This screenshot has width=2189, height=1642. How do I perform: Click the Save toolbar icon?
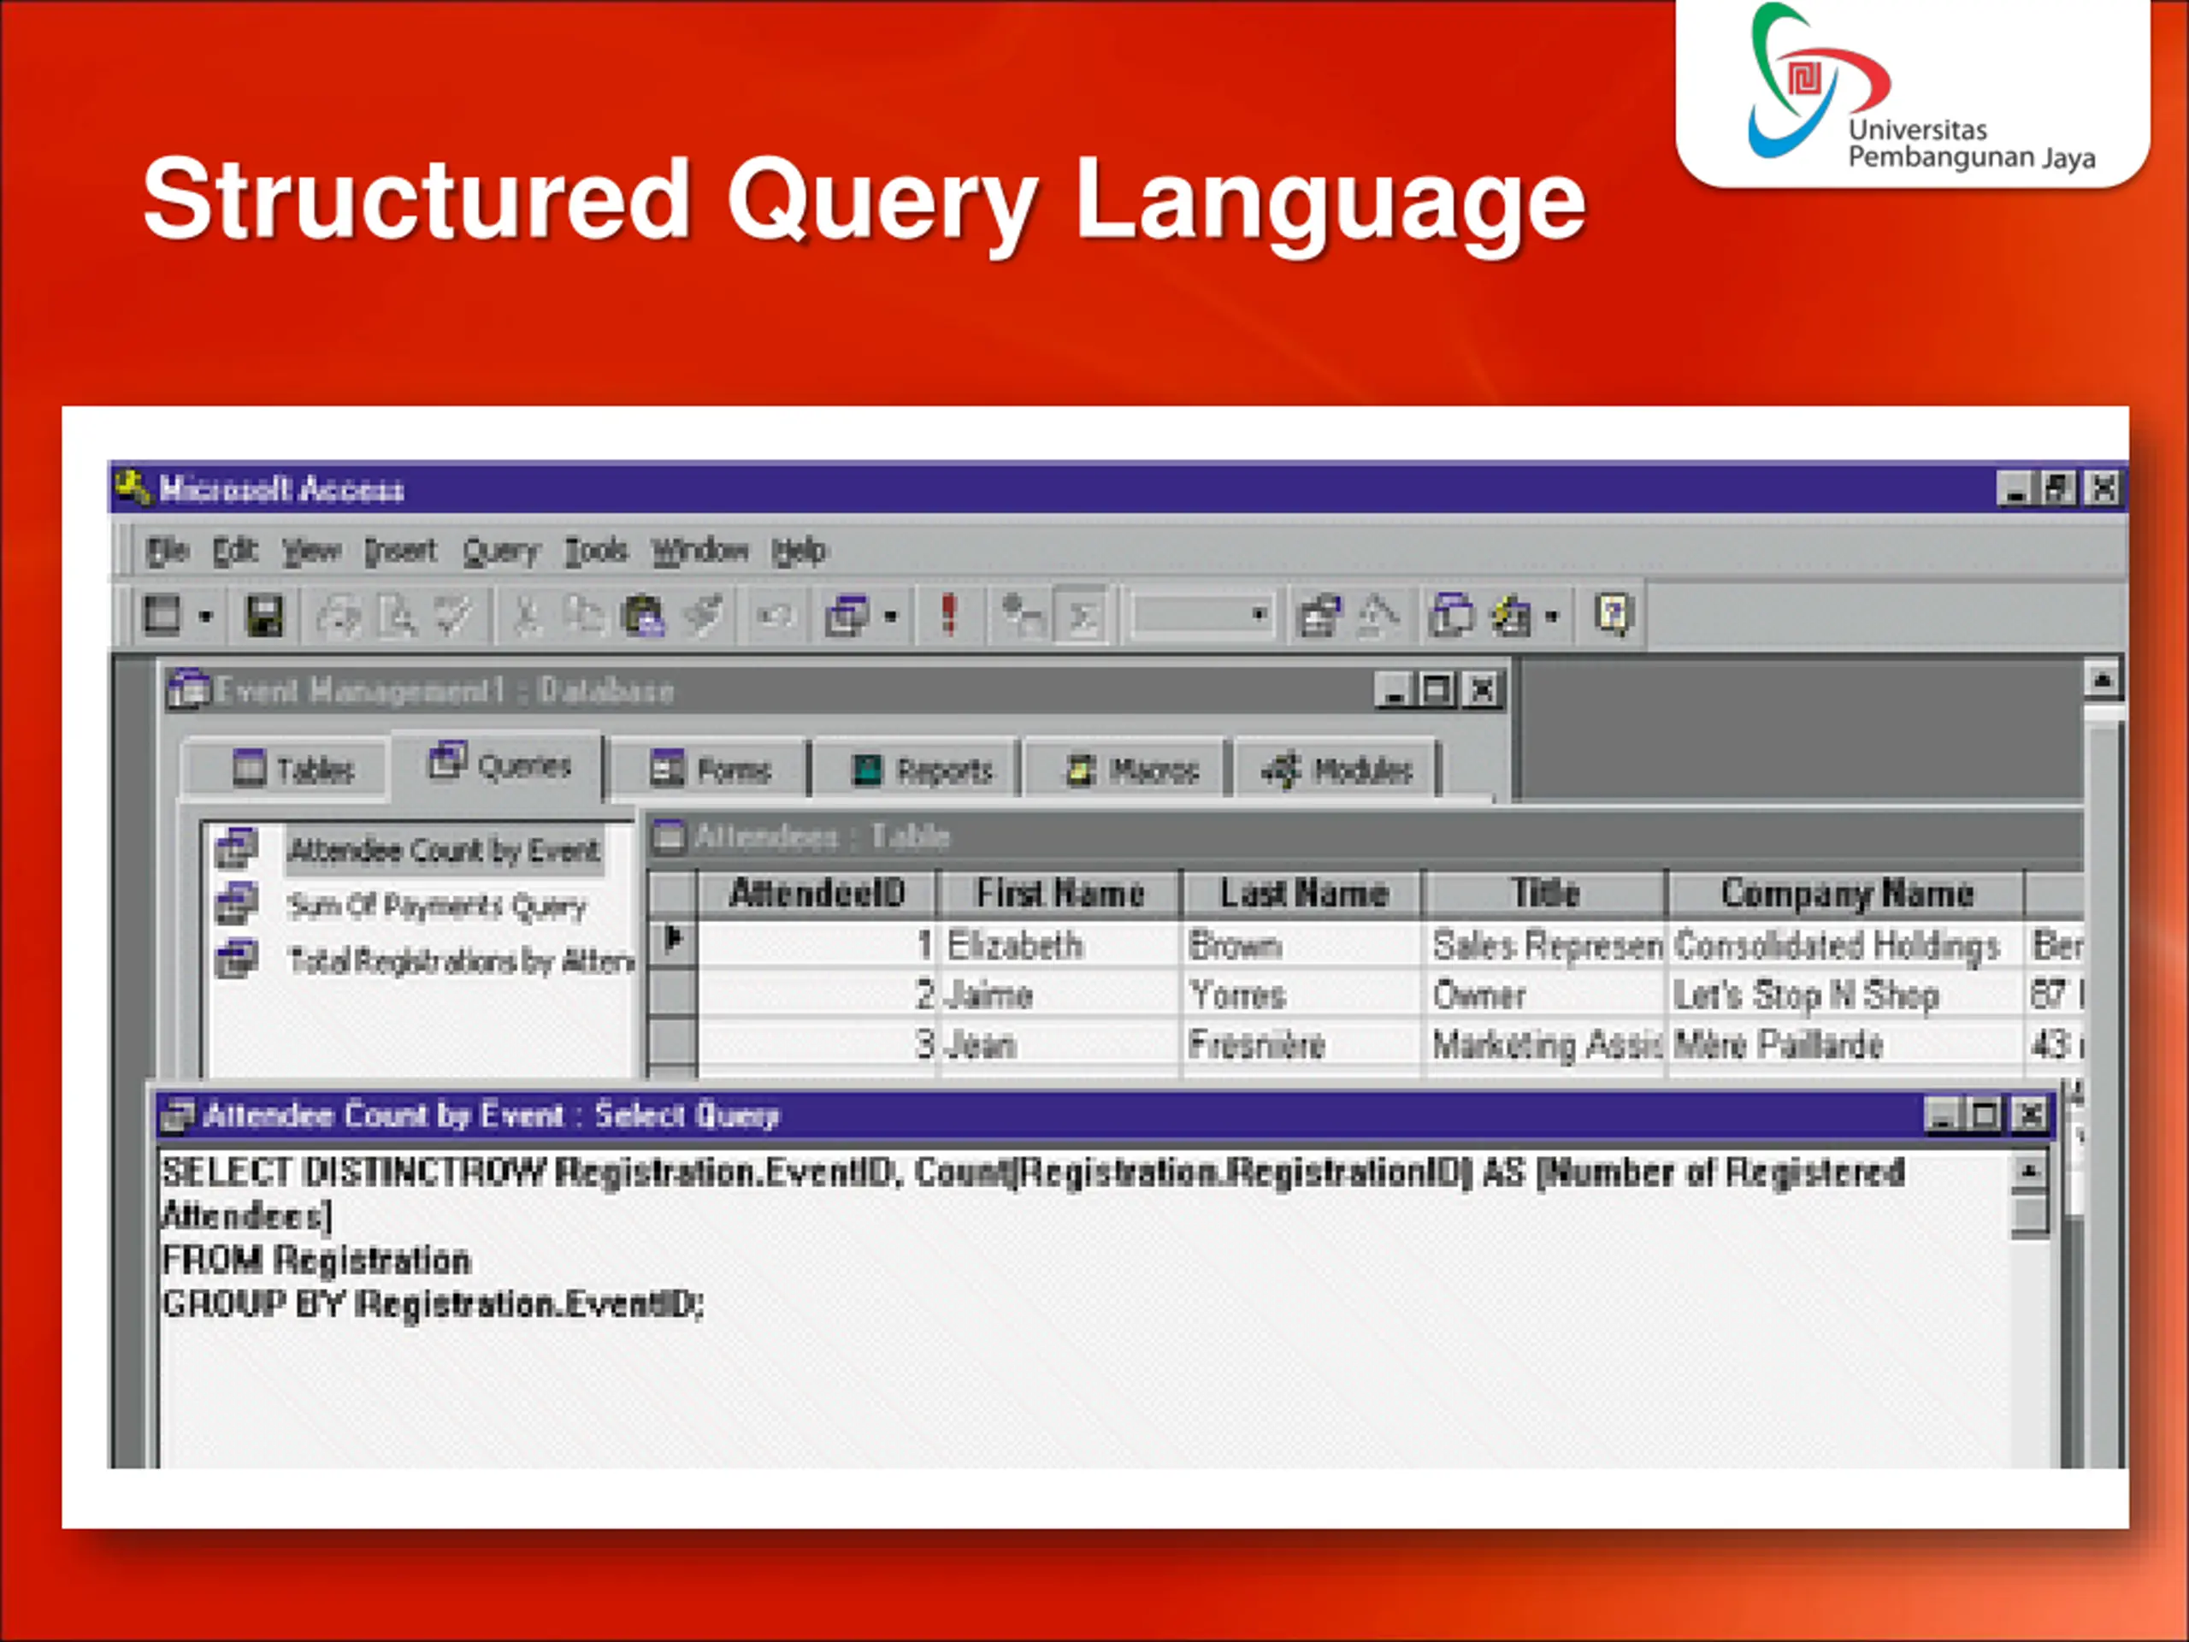(x=263, y=616)
